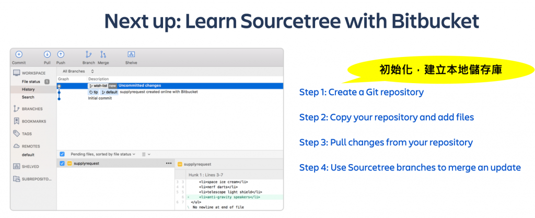The height and width of the screenshot is (218, 535).
Task: Open the Bookmarks sidebar section
Action: point(30,121)
